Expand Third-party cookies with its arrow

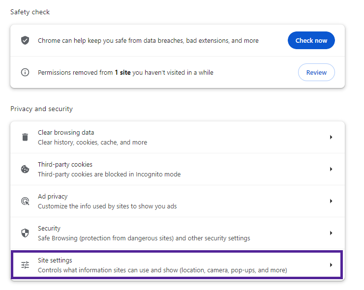coord(331,169)
